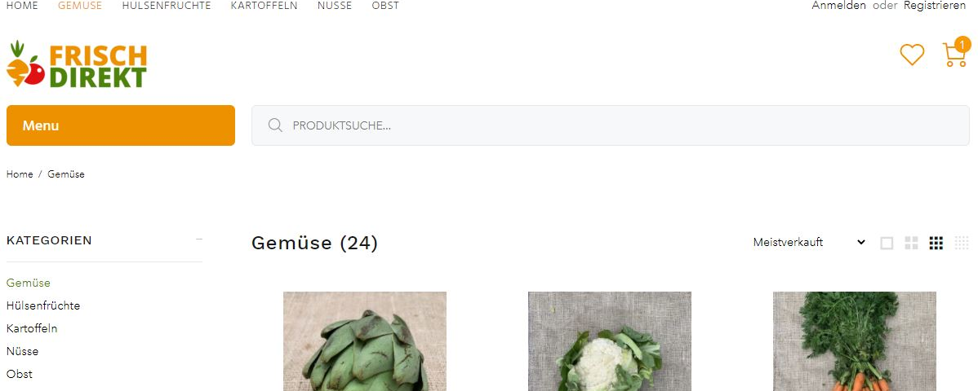
Task: Focus the Produktsuche search field
Action: [610, 125]
